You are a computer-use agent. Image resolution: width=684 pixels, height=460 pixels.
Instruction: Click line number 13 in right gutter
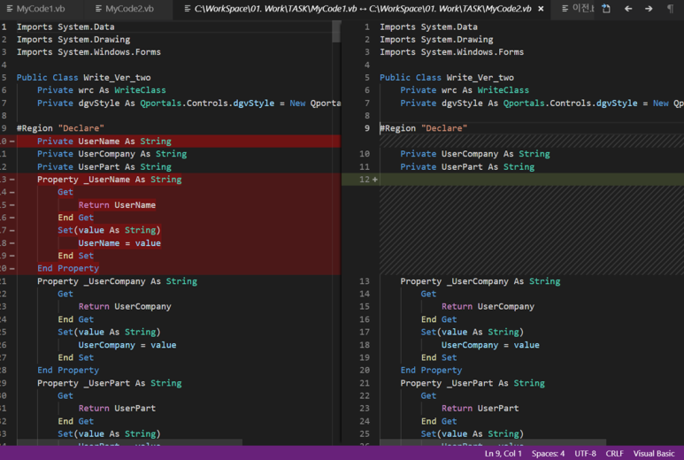(x=365, y=281)
